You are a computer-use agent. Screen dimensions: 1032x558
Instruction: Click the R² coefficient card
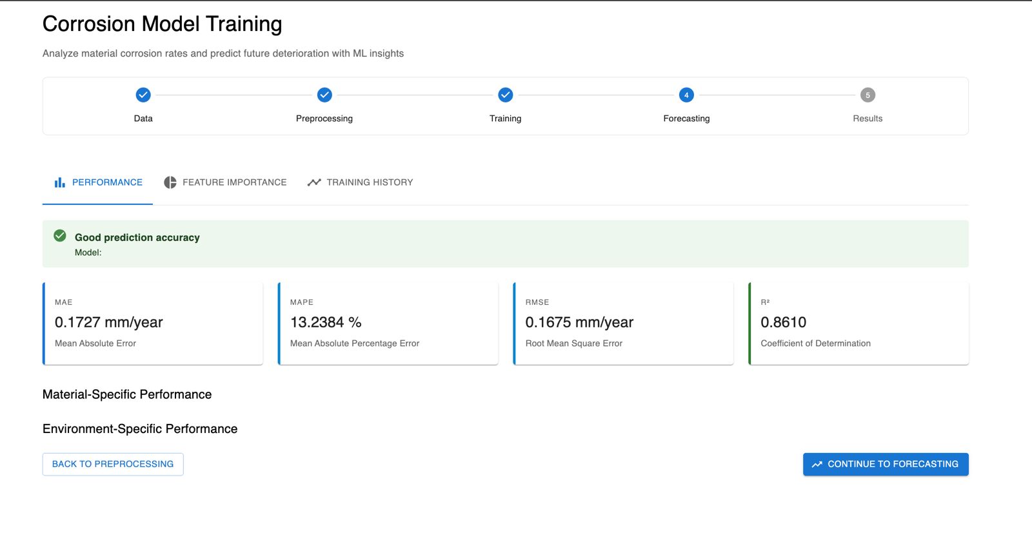pos(858,323)
